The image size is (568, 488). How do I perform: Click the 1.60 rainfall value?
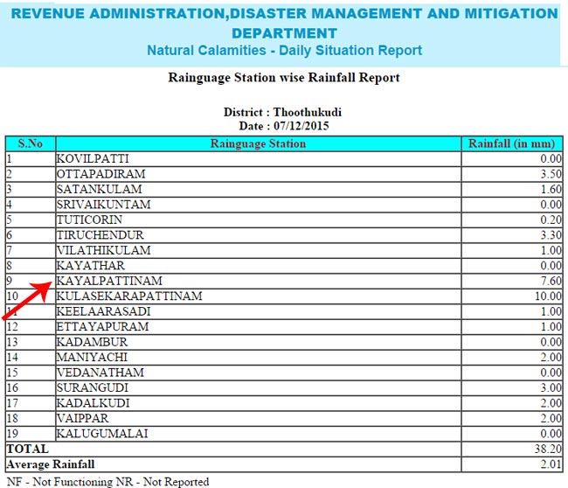(x=551, y=189)
